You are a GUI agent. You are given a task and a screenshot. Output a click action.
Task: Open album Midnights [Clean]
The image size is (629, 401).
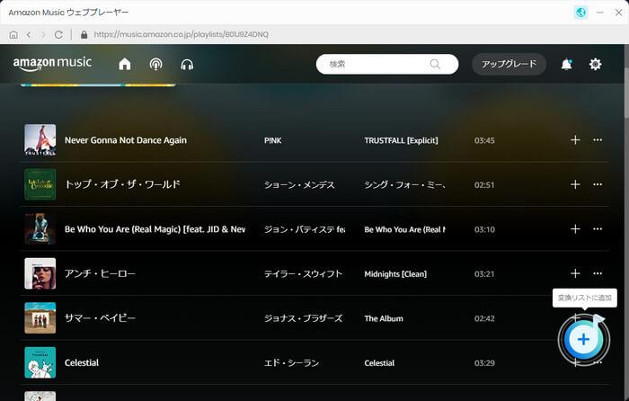395,274
